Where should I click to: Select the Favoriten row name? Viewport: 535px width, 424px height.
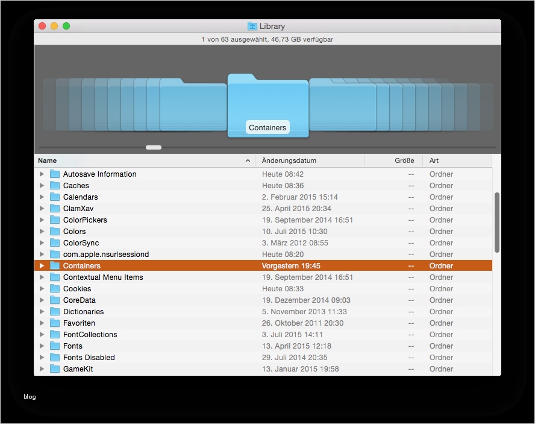(79, 323)
